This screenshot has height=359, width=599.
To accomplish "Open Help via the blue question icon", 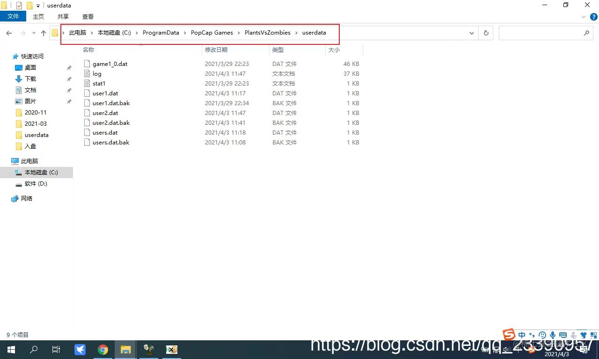I will [x=594, y=17].
